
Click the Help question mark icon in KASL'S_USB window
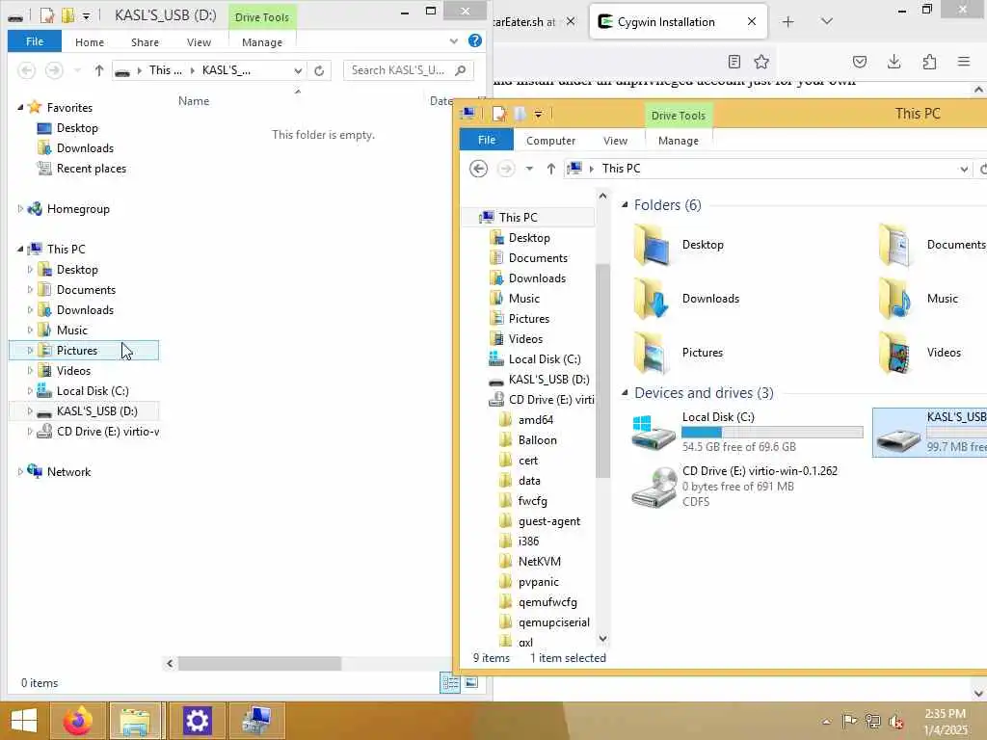tap(475, 40)
